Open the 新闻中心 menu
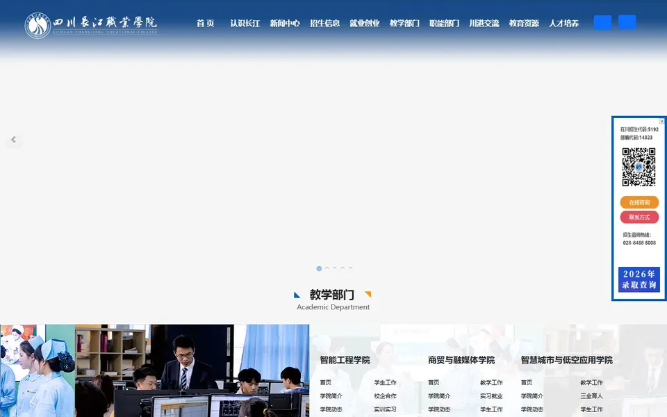 coord(285,24)
